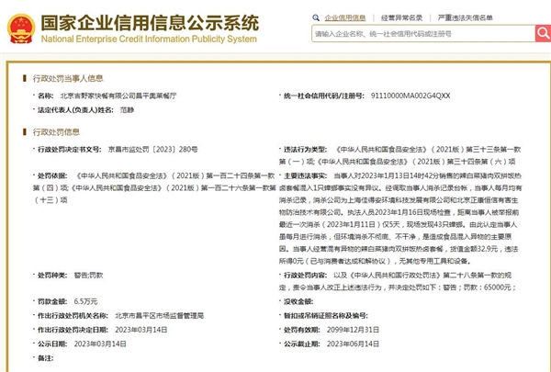551x372 pixels.
Task: Click the National Enterprise Credit Information subtitle
Action: click(149, 39)
